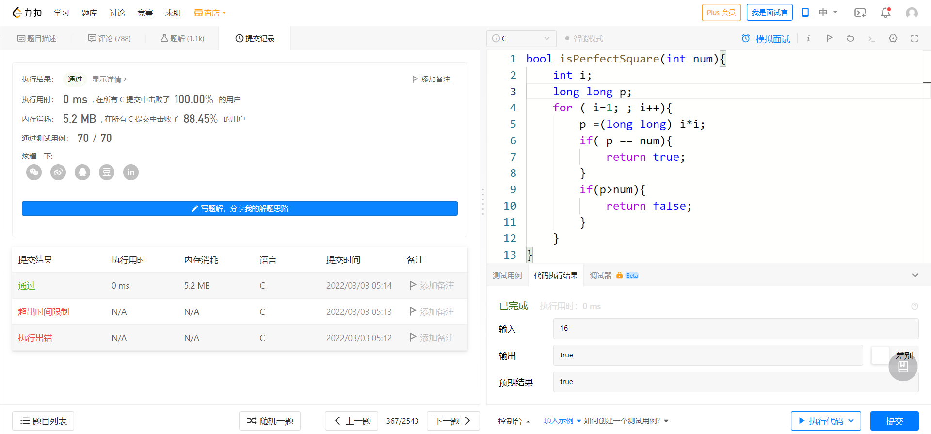Switch to the 题解 (1.1k) tab
This screenshot has width=931, height=434.
(182, 38)
